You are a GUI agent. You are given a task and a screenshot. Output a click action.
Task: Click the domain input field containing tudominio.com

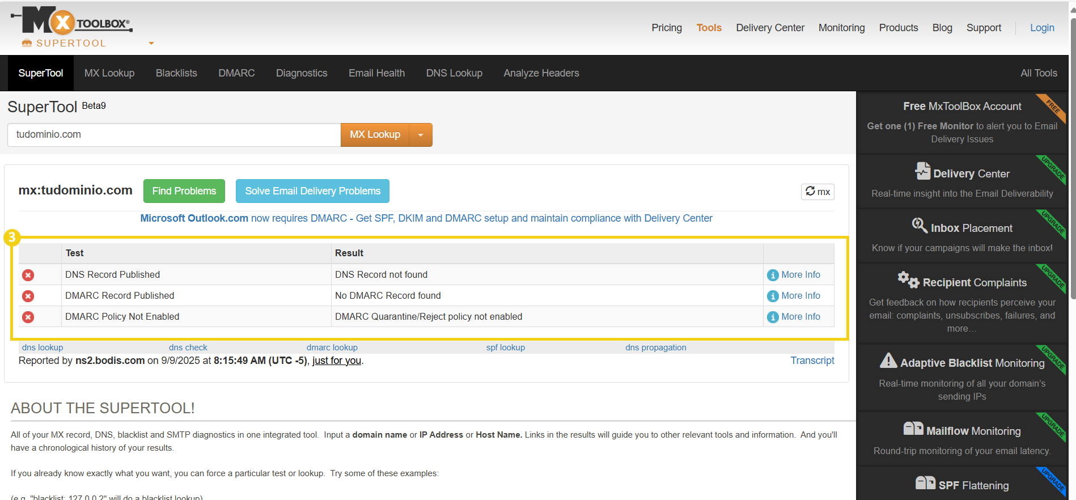click(x=173, y=135)
